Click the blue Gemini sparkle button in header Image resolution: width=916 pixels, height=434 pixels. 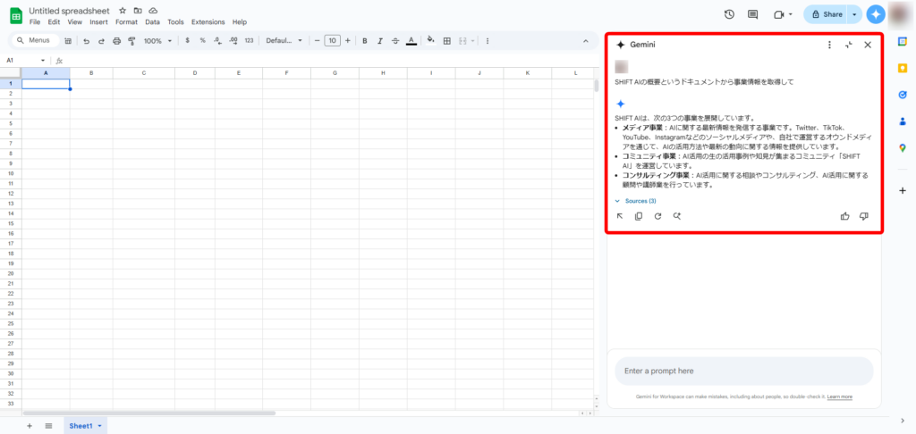click(876, 14)
